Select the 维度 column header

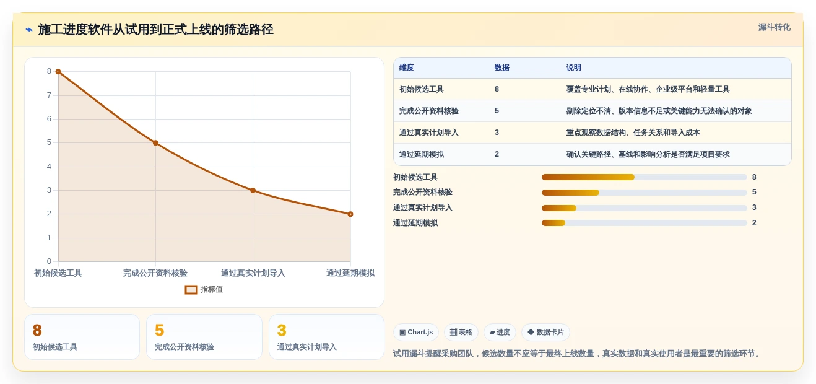[x=407, y=68]
